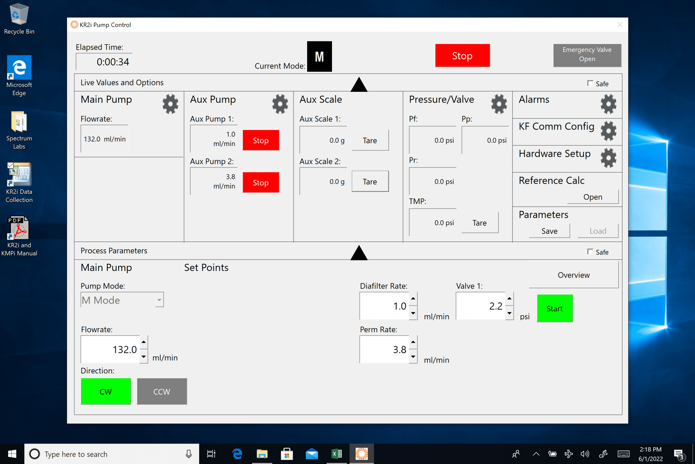Switch pump direction to CCW
695x464 pixels.
click(161, 391)
